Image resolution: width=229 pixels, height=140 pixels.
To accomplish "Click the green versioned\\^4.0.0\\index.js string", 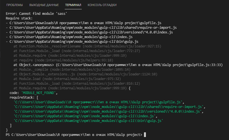I will click(108, 112).
